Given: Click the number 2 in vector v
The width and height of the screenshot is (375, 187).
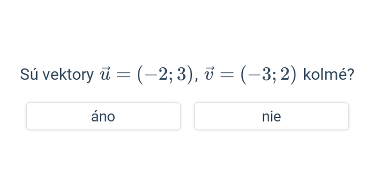Looking at the screenshot, I should coord(285,75).
